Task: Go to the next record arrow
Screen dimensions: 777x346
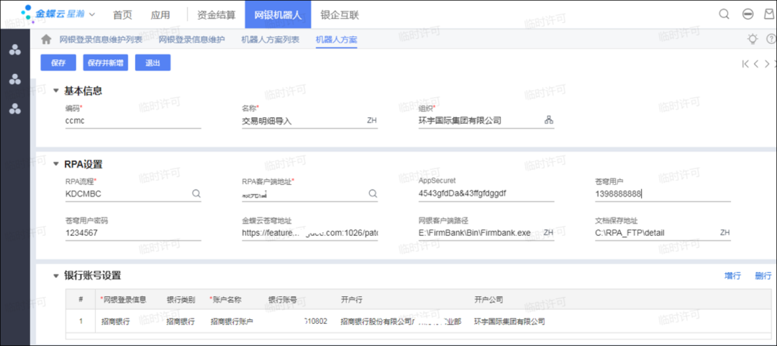Action: click(x=767, y=63)
